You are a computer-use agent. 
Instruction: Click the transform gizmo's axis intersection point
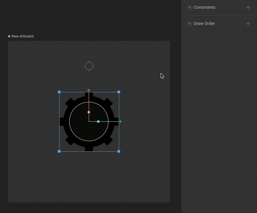89,121
